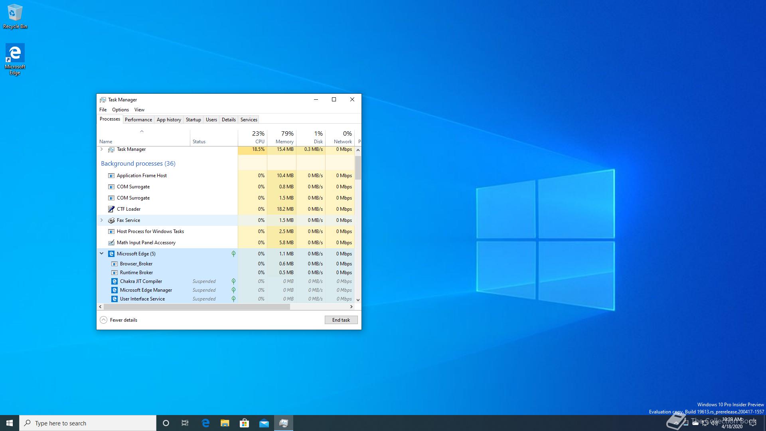This screenshot has height=431, width=766.
Task: Click the scroll up arrow of process list
Action: coord(358,150)
